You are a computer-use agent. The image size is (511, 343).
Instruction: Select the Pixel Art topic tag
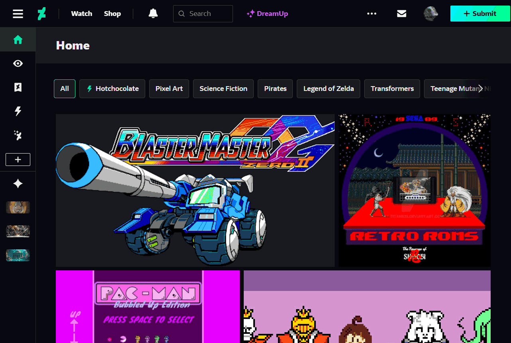point(169,89)
